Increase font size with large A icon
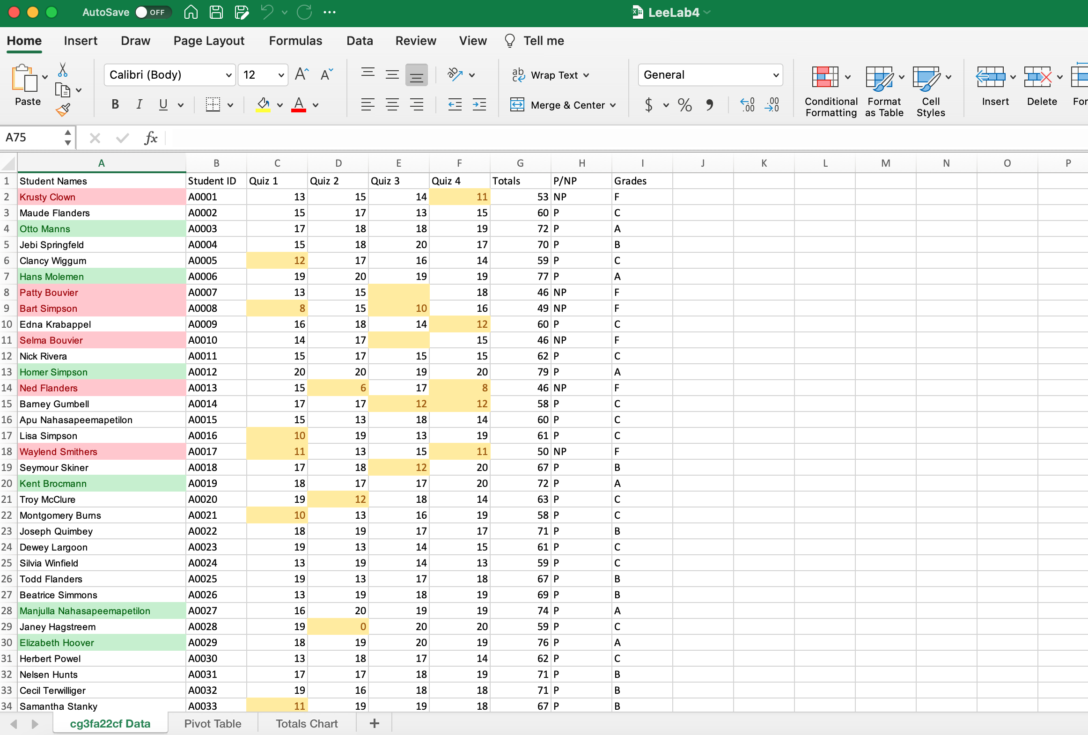Viewport: 1088px width, 735px height. click(x=301, y=74)
